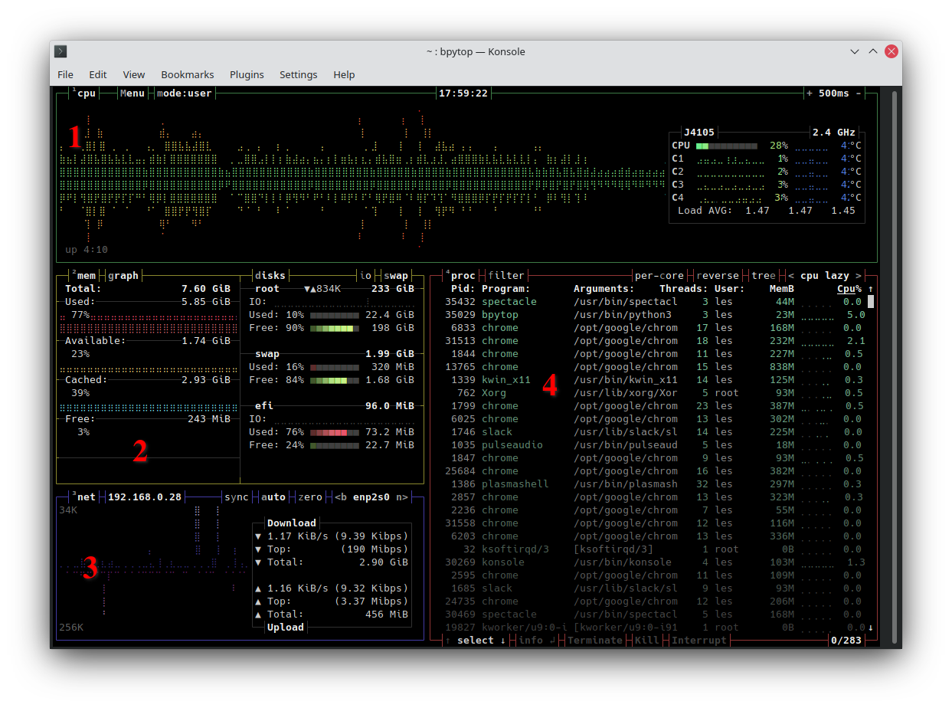952x708 pixels.
Task: Open the Plugins menu
Action: pyautogui.click(x=247, y=74)
